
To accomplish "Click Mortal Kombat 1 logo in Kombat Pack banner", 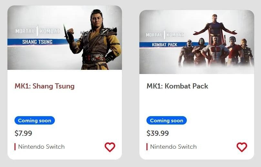I will point(165,35).
